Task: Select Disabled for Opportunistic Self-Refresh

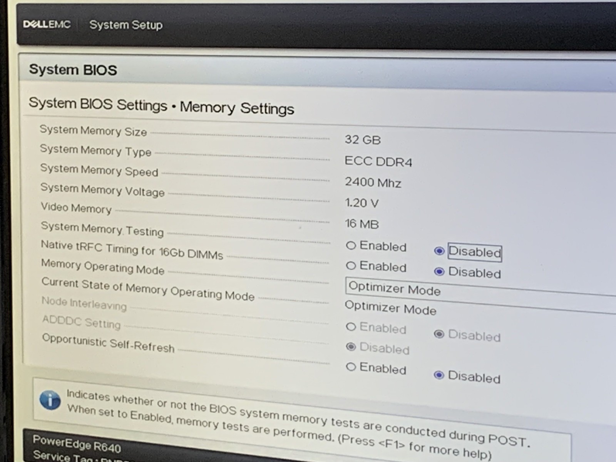Action: tap(439, 375)
